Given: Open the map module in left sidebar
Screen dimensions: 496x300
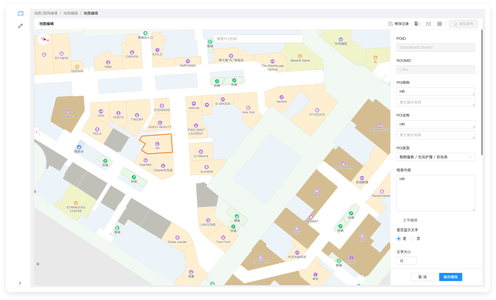Looking at the screenshot, I should [x=20, y=14].
